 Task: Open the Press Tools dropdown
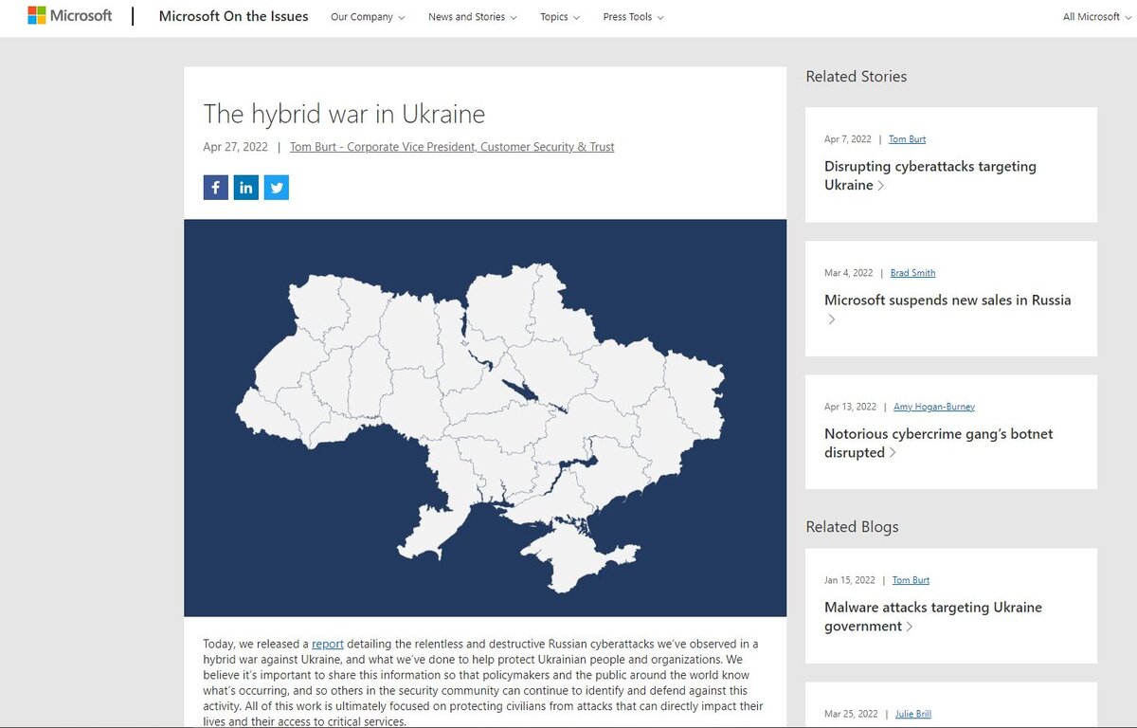click(x=633, y=17)
